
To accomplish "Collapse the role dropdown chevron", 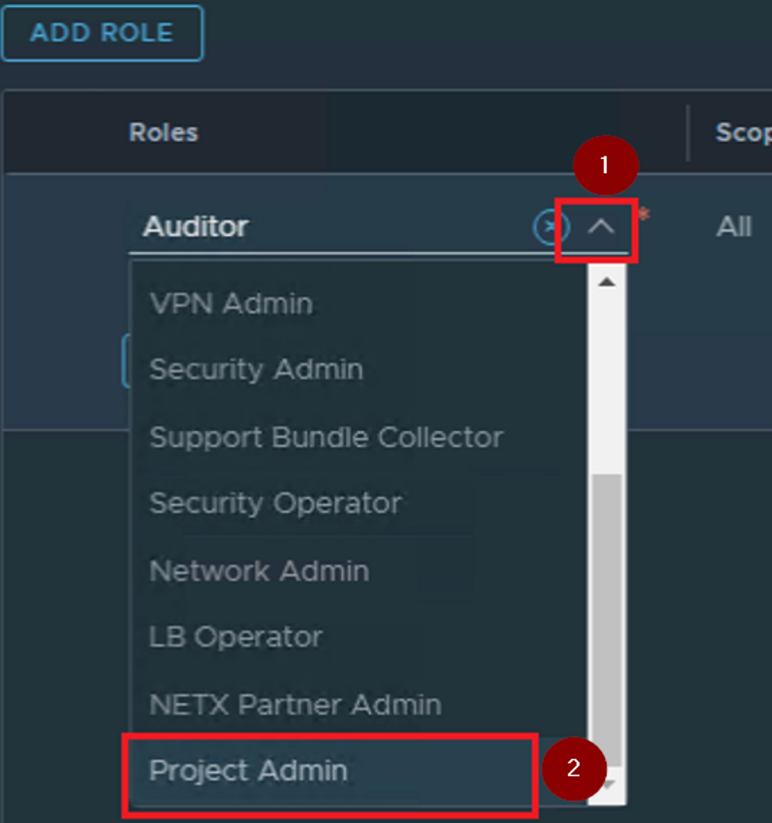I will [x=601, y=227].
